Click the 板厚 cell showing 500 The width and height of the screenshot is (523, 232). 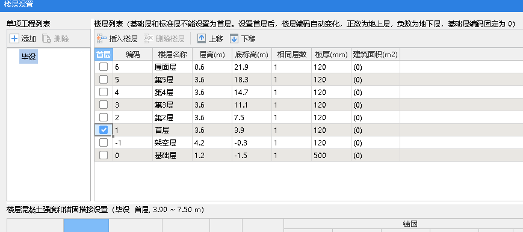click(331, 155)
